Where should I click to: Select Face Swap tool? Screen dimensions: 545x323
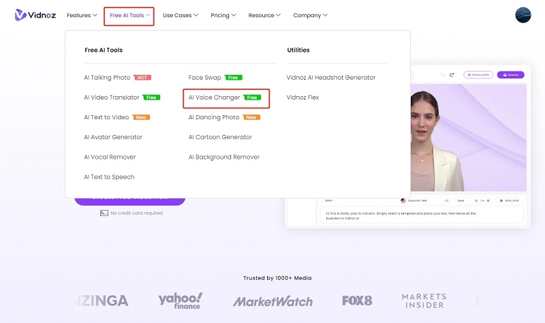click(205, 78)
